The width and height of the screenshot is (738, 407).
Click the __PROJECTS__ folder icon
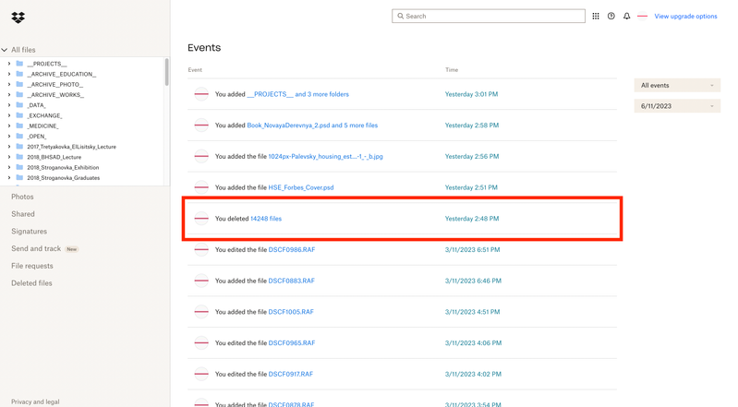point(19,64)
